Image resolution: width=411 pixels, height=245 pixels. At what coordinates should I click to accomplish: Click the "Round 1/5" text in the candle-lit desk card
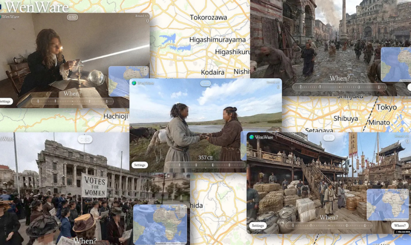142,16
